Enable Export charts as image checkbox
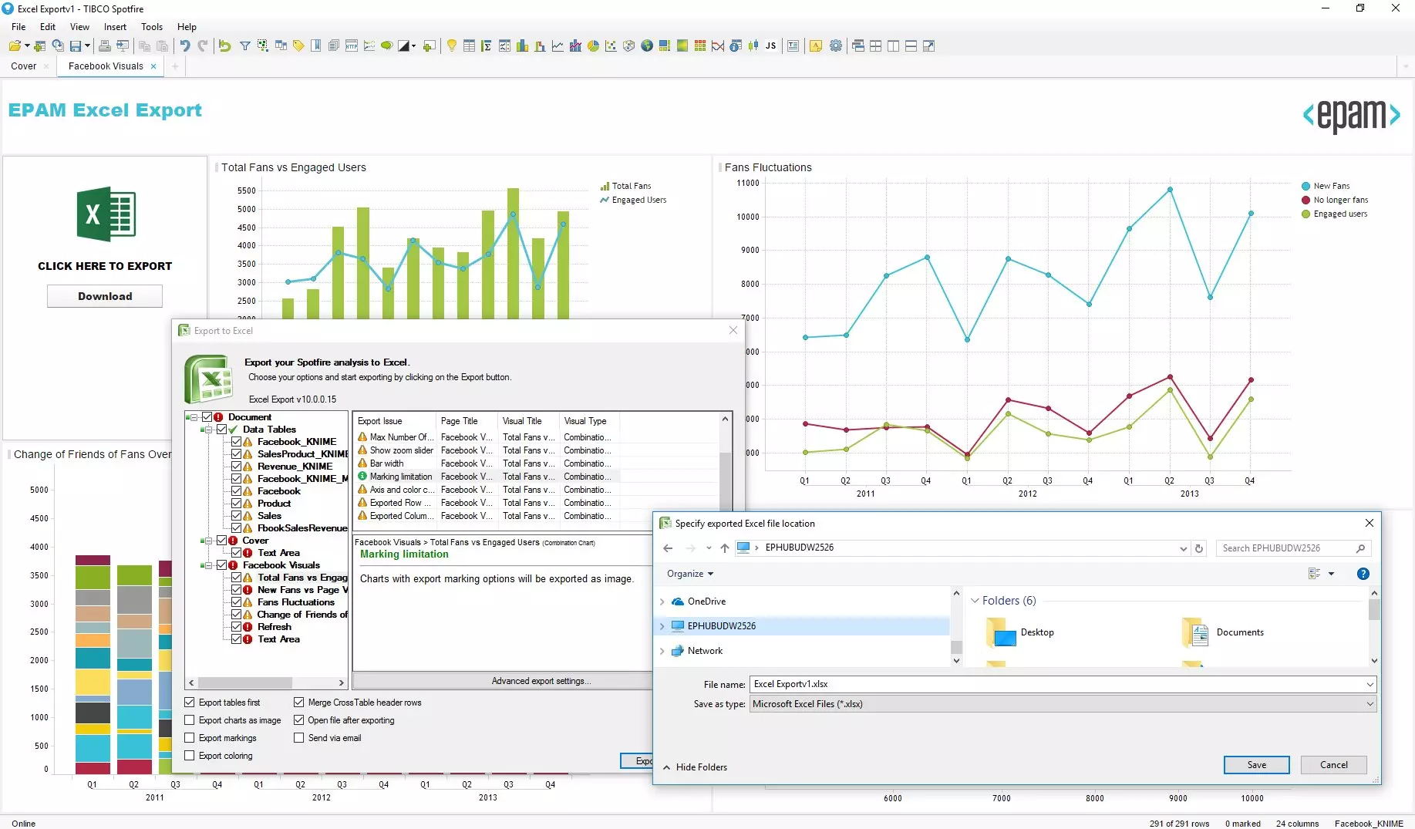 coord(190,720)
